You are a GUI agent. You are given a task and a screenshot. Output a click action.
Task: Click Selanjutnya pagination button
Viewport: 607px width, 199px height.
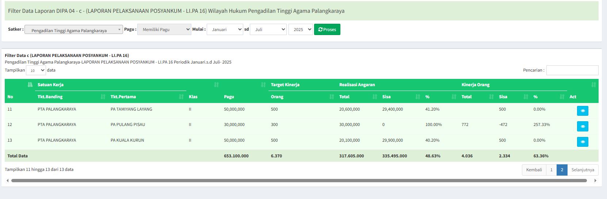(x=583, y=170)
